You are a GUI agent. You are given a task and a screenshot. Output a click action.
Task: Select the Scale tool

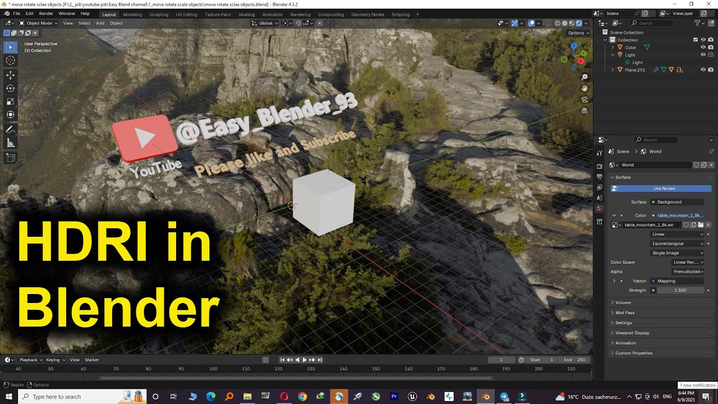click(11, 102)
